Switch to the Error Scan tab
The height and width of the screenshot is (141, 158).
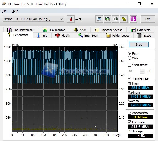(x=88, y=36)
